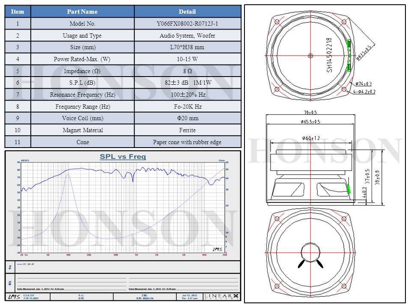Click the 'Ferrite' magnet material cell
Screen dimensions: 411x308
pyautogui.click(x=188, y=130)
